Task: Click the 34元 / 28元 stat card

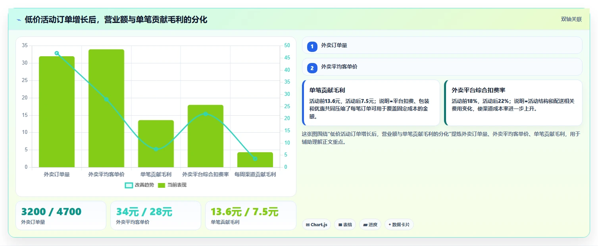Action: tap(156, 215)
